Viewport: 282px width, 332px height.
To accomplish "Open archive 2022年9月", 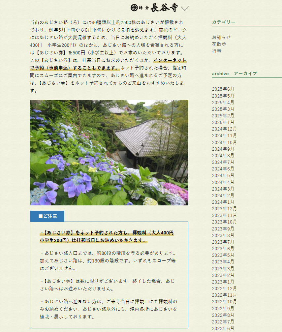I will (223, 309).
